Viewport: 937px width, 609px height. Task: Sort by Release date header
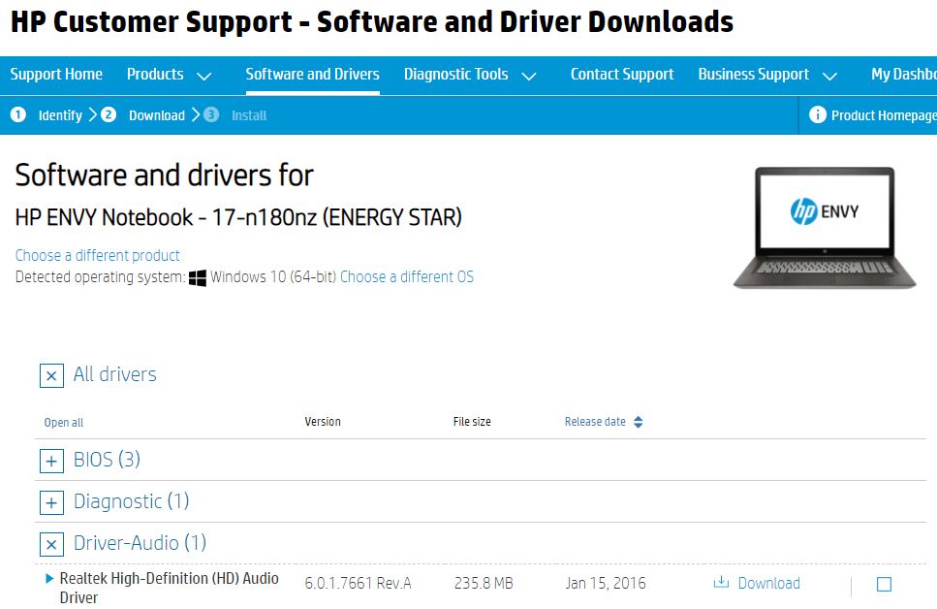click(595, 422)
